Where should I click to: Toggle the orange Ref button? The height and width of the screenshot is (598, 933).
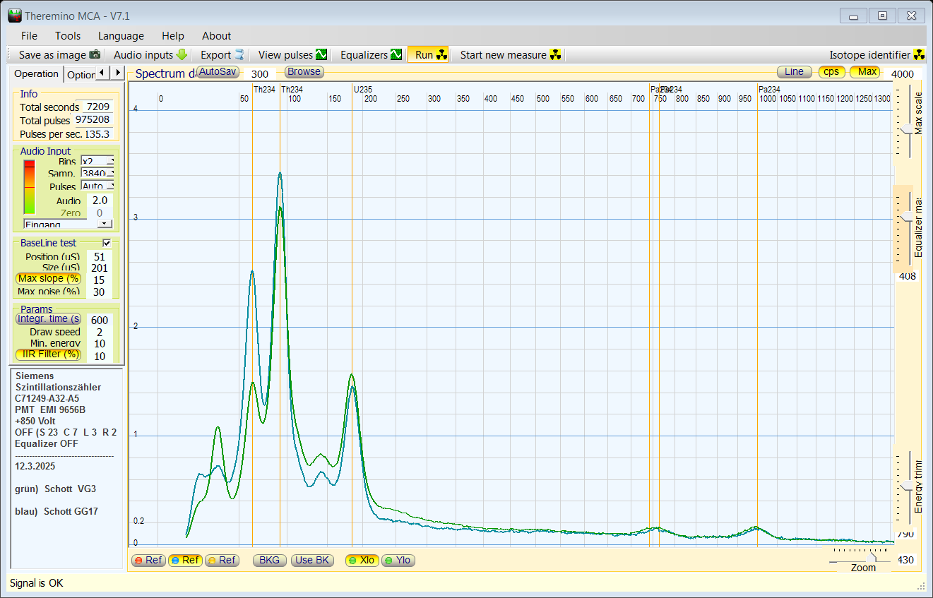pyautogui.click(x=221, y=561)
